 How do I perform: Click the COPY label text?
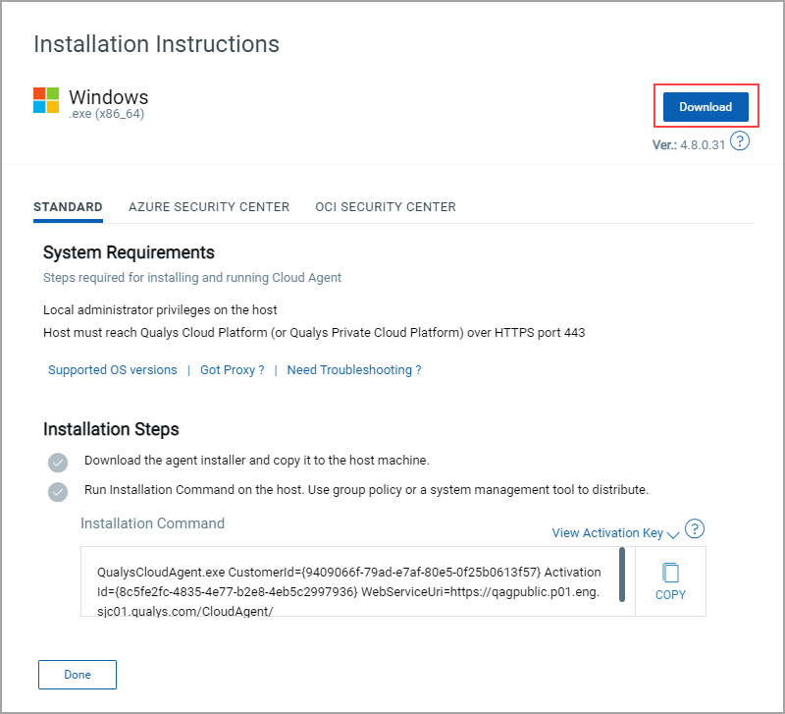(x=670, y=595)
